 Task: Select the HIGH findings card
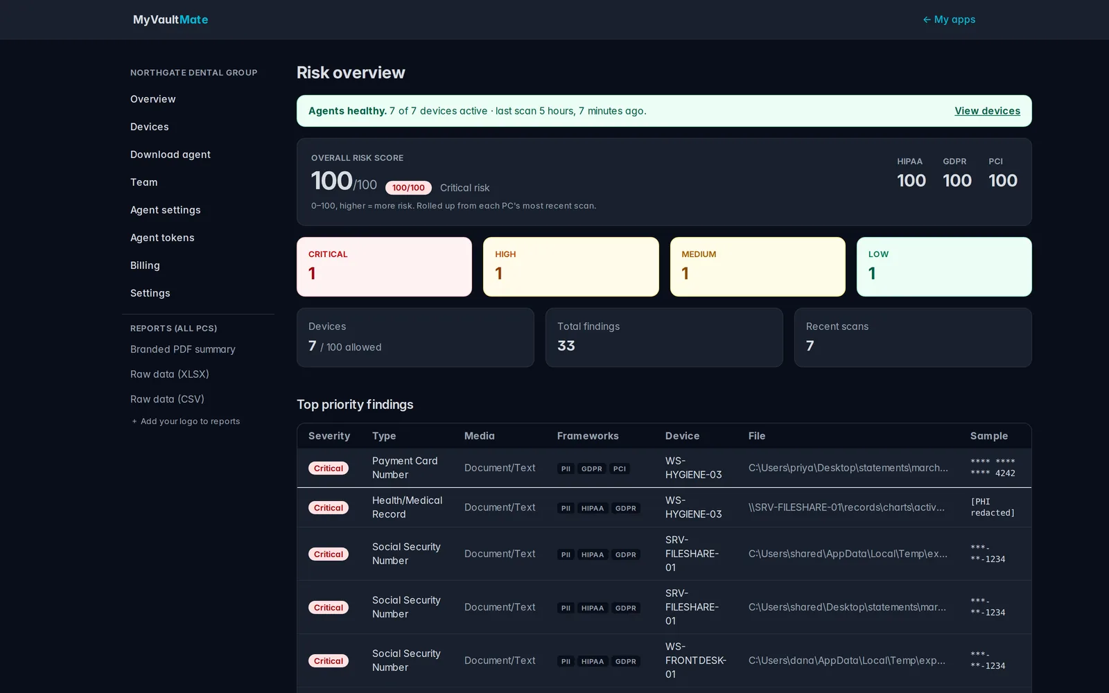(x=571, y=267)
